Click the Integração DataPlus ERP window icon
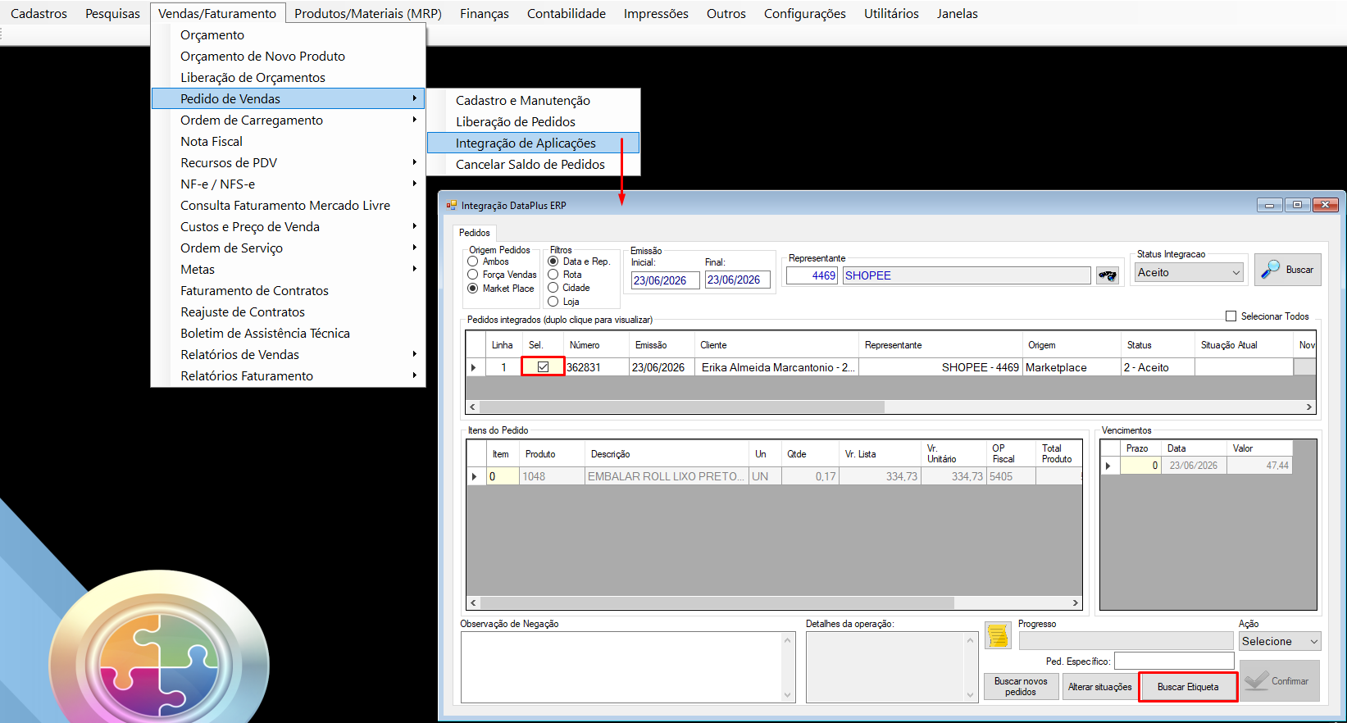1347x723 pixels. click(x=451, y=205)
